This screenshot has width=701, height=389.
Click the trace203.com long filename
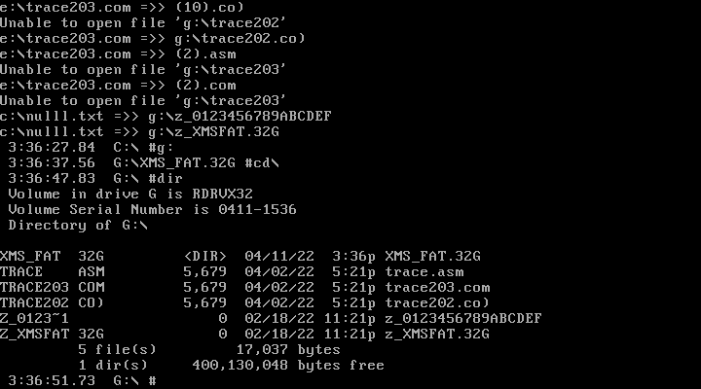437,288
